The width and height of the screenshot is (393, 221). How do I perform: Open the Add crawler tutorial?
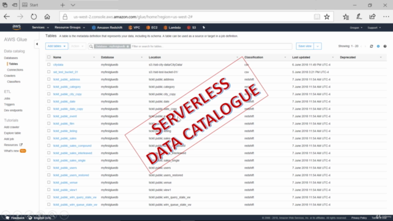click(x=12, y=127)
